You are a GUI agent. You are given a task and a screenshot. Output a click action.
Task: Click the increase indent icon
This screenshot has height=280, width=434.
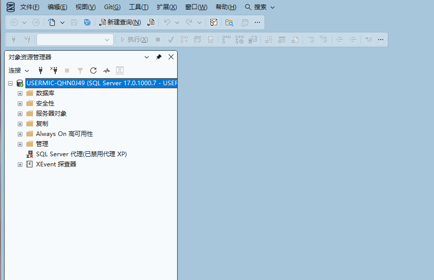[x=353, y=40]
